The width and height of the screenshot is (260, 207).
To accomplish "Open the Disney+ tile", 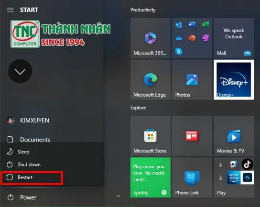I will point(234,80).
